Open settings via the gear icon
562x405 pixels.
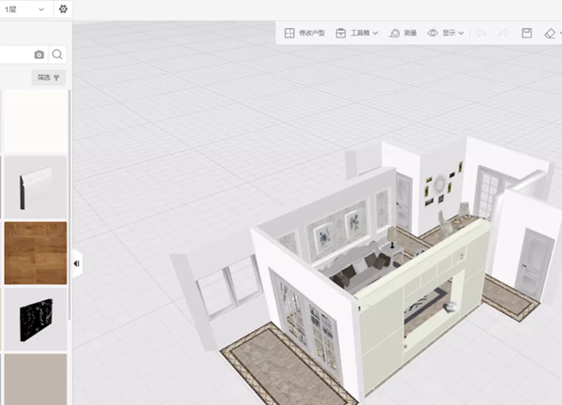pyautogui.click(x=63, y=9)
